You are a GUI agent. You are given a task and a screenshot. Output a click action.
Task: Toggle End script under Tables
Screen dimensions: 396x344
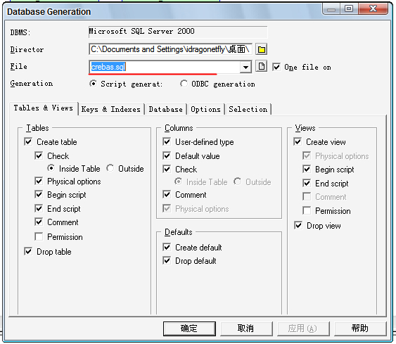[39, 209]
